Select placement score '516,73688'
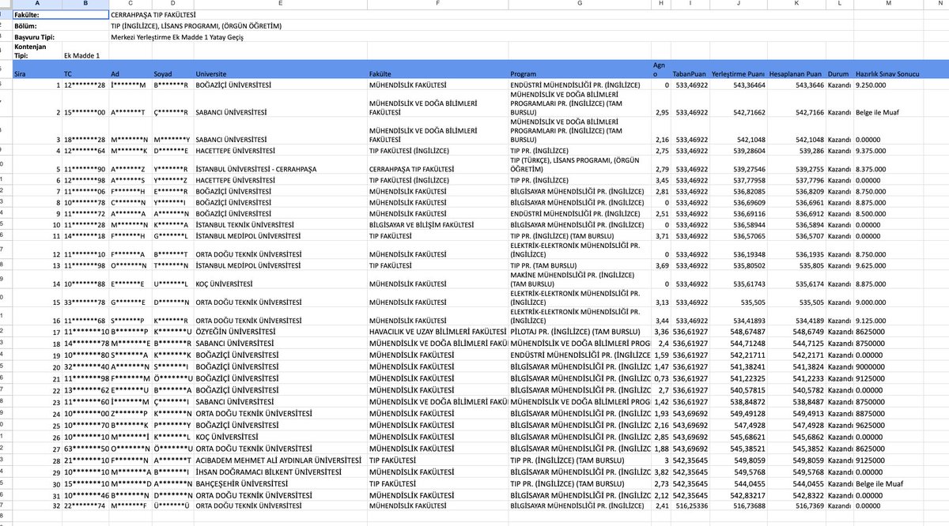The height and width of the screenshot is (526, 949). pyautogui.click(x=739, y=505)
